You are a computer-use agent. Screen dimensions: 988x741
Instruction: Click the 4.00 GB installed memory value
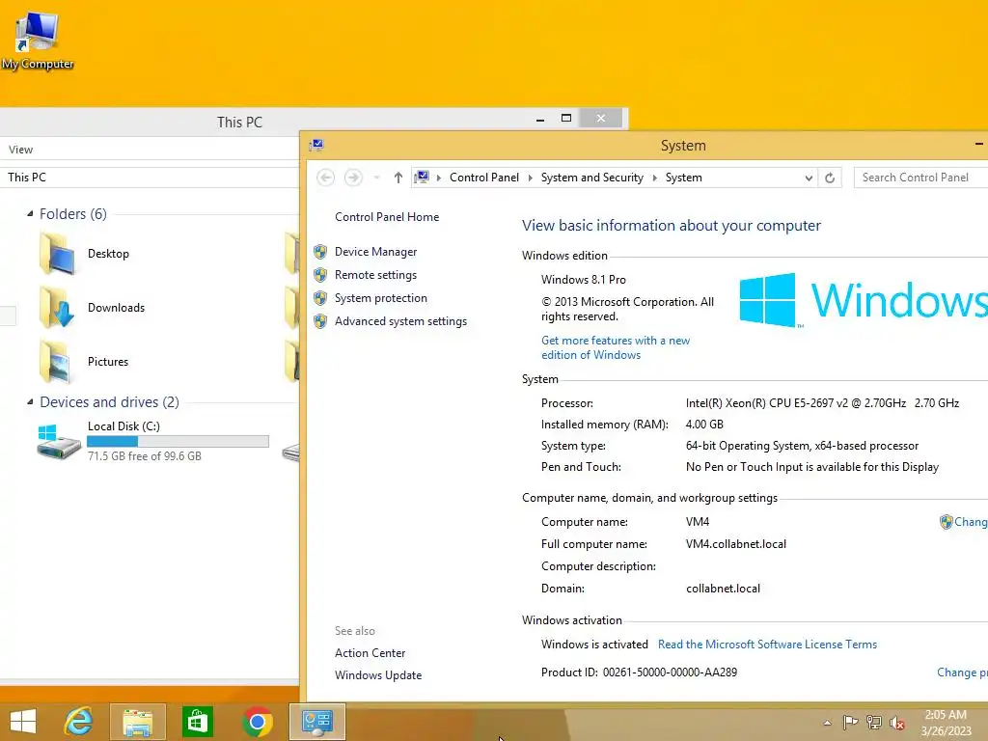[x=704, y=425]
